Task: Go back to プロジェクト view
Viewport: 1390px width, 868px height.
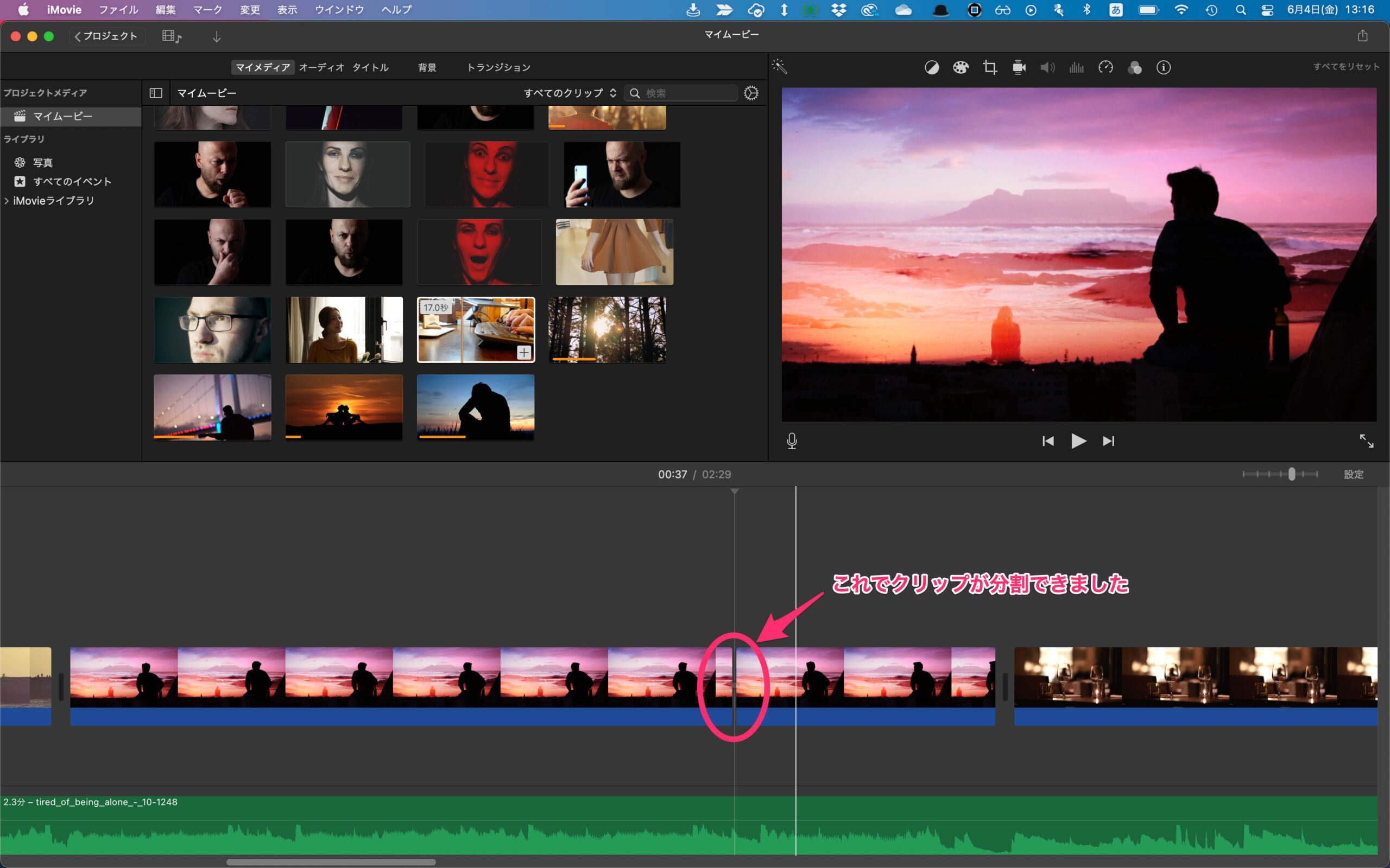Action: tap(107, 36)
